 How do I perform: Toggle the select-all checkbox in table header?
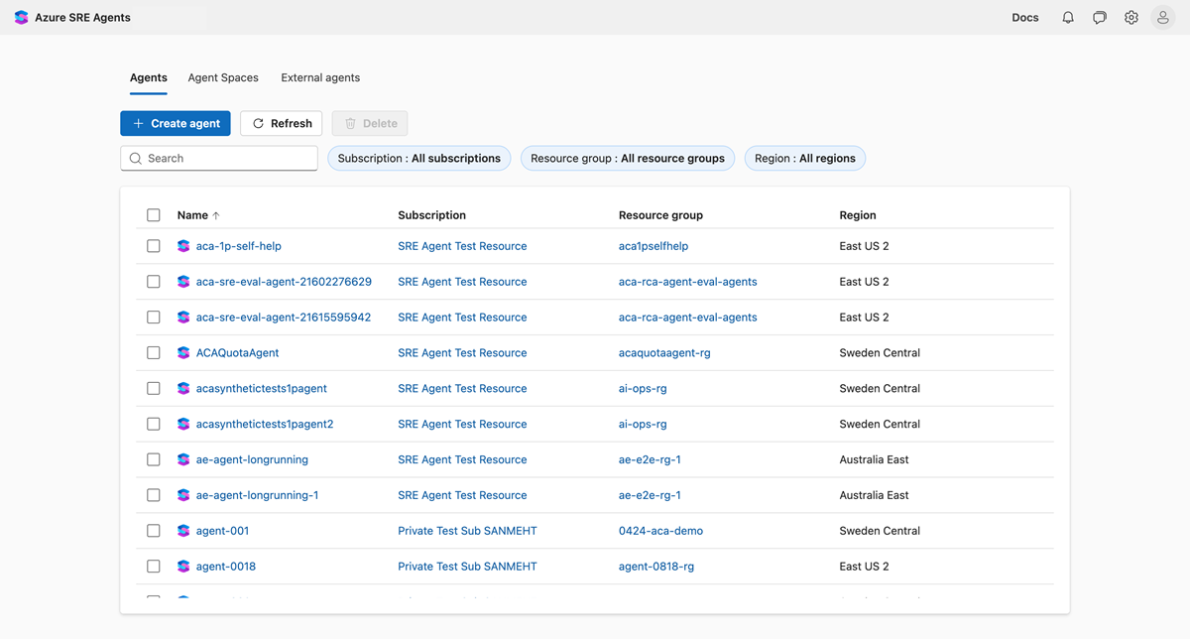pyautogui.click(x=154, y=214)
